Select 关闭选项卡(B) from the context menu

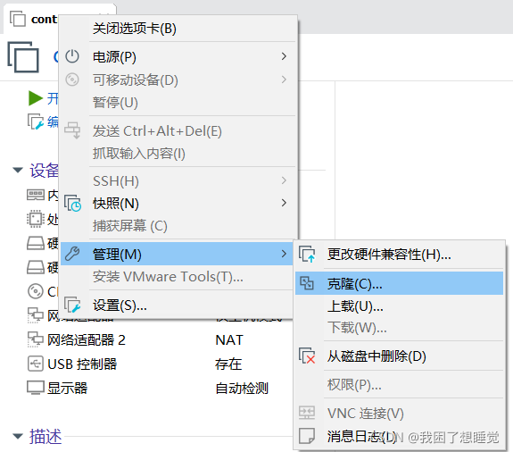[x=178, y=29]
